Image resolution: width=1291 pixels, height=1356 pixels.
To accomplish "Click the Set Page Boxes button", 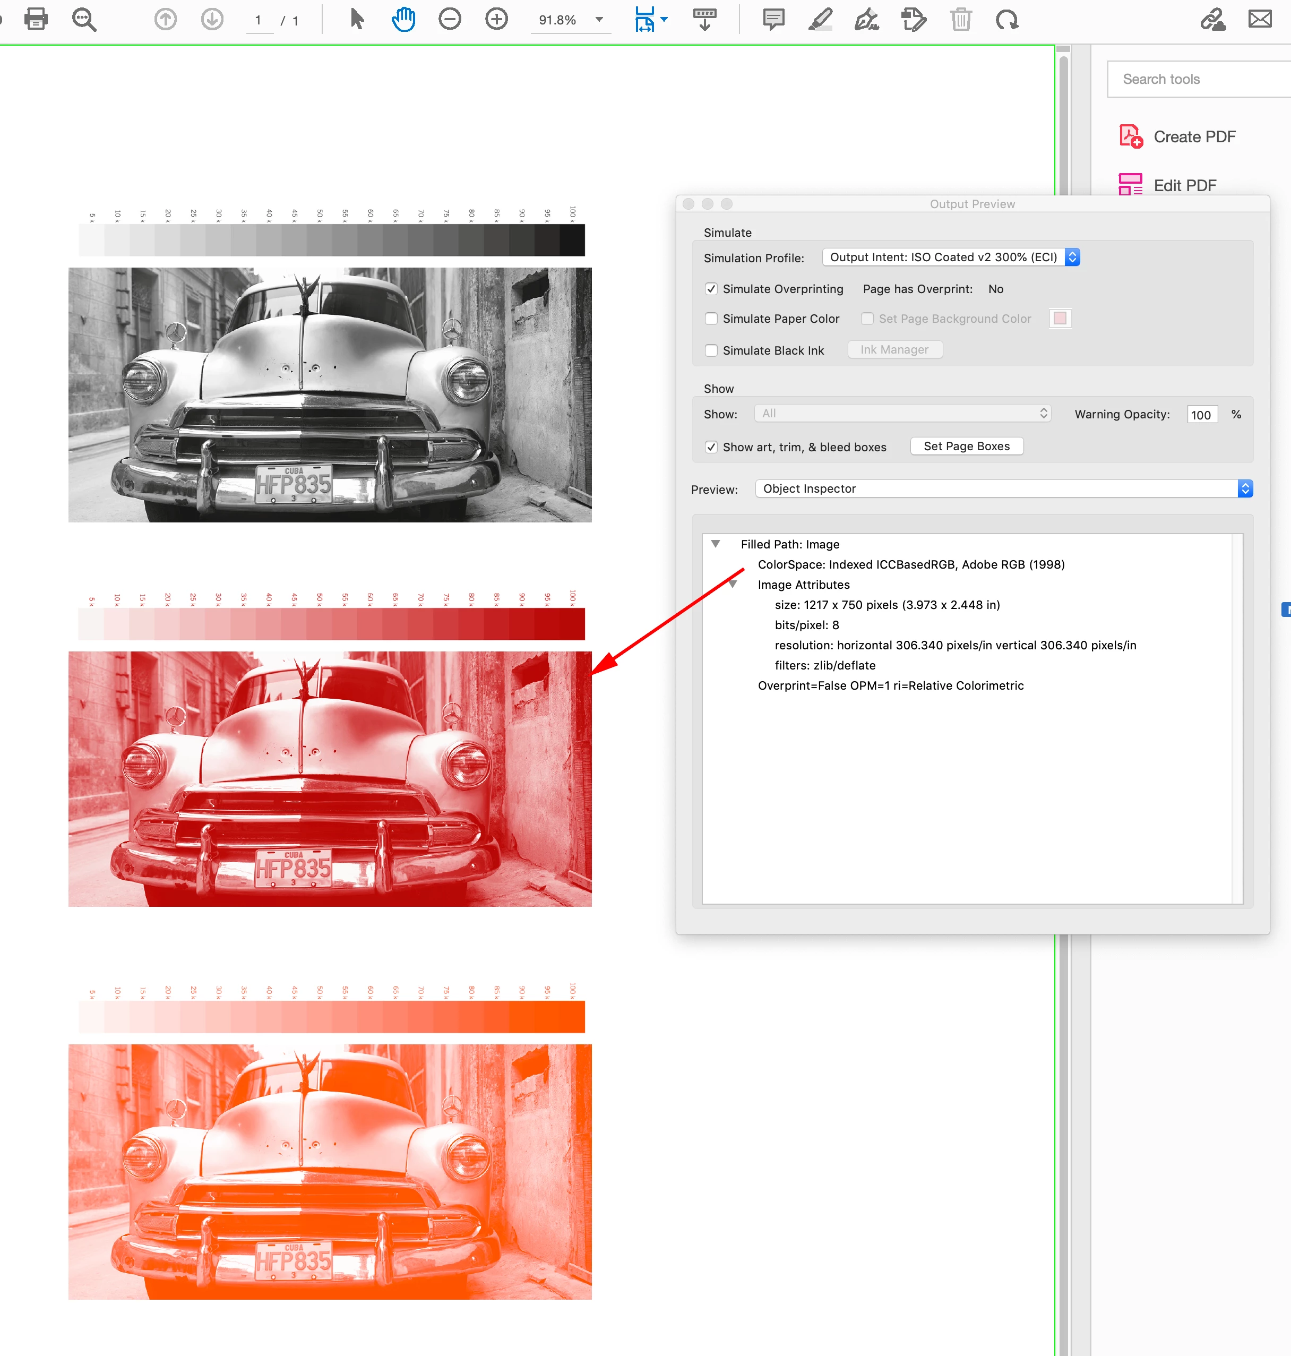I will tap(966, 446).
